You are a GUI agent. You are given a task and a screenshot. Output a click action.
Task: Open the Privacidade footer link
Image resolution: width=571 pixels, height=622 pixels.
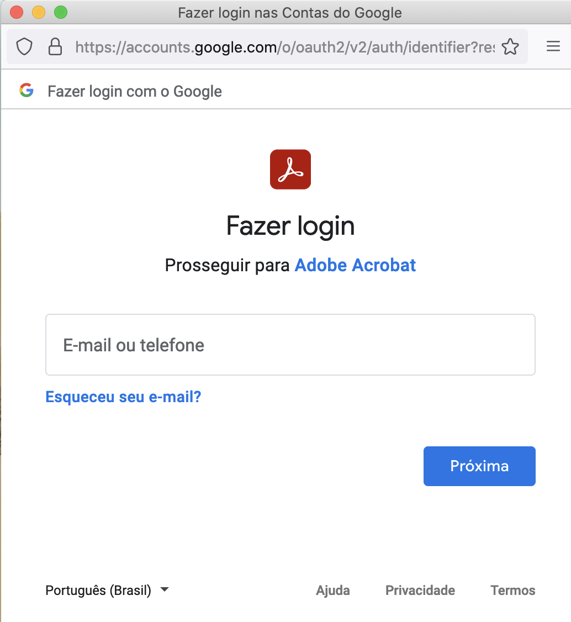tap(420, 591)
